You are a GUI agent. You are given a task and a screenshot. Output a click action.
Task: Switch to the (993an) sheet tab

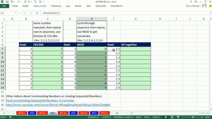point(104,113)
